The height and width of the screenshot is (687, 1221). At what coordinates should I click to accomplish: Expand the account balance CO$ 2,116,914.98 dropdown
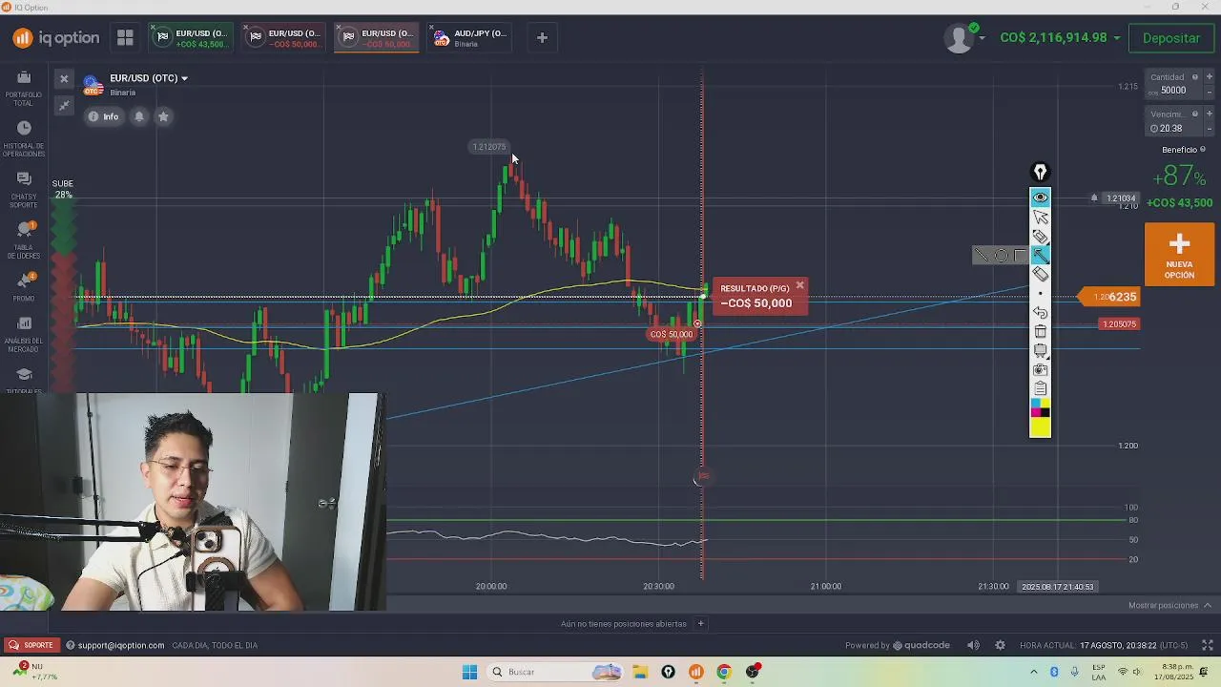click(1059, 38)
